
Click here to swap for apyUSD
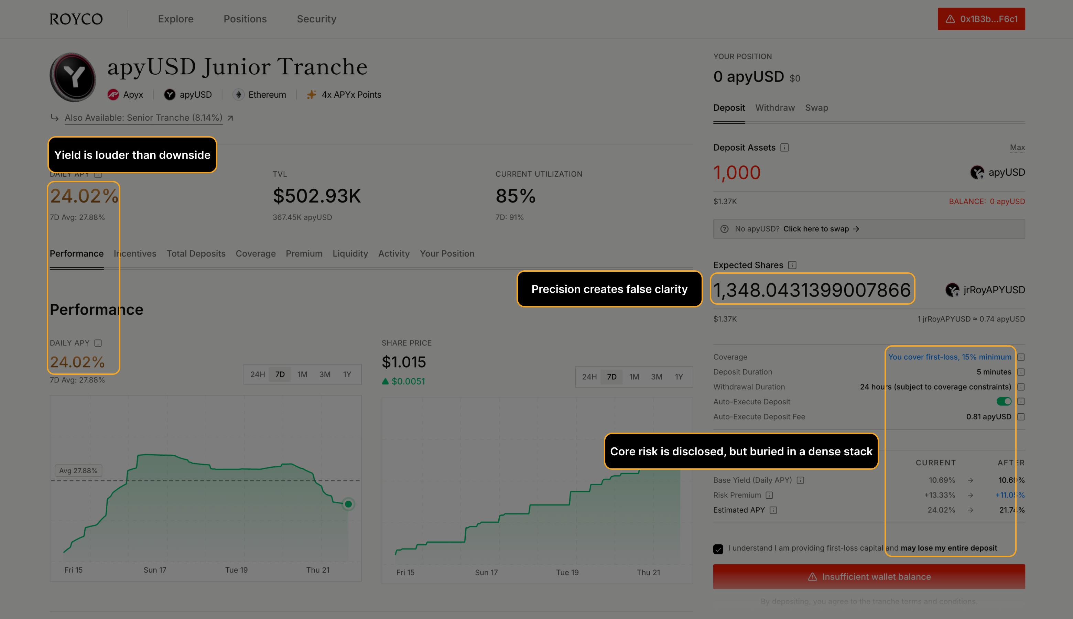[x=821, y=229]
